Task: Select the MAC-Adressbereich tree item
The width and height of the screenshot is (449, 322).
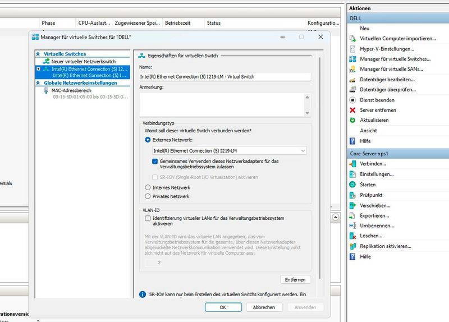Action: [83, 94]
